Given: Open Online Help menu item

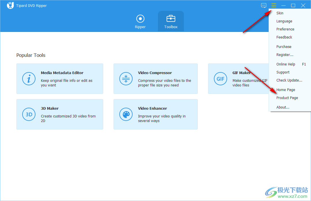Looking at the screenshot, I should [x=286, y=64].
